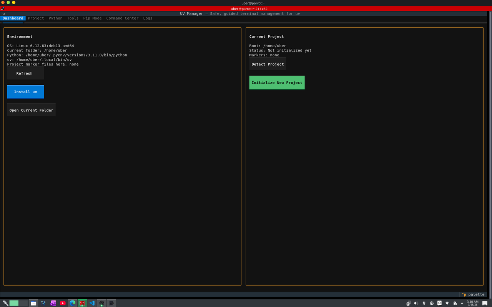Click the 'OS: Linux 6.12.63+deb13-amd64' line
The height and width of the screenshot is (307, 492).
[40, 46]
